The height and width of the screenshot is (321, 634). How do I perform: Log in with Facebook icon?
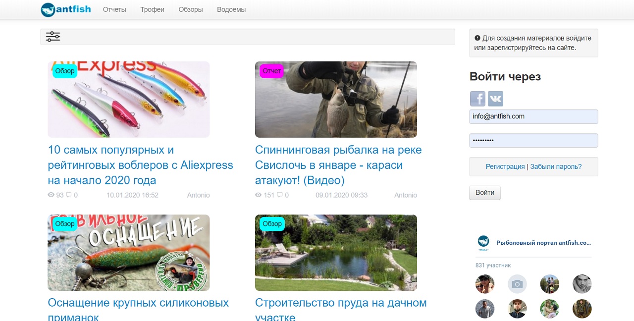tap(477, 99)
